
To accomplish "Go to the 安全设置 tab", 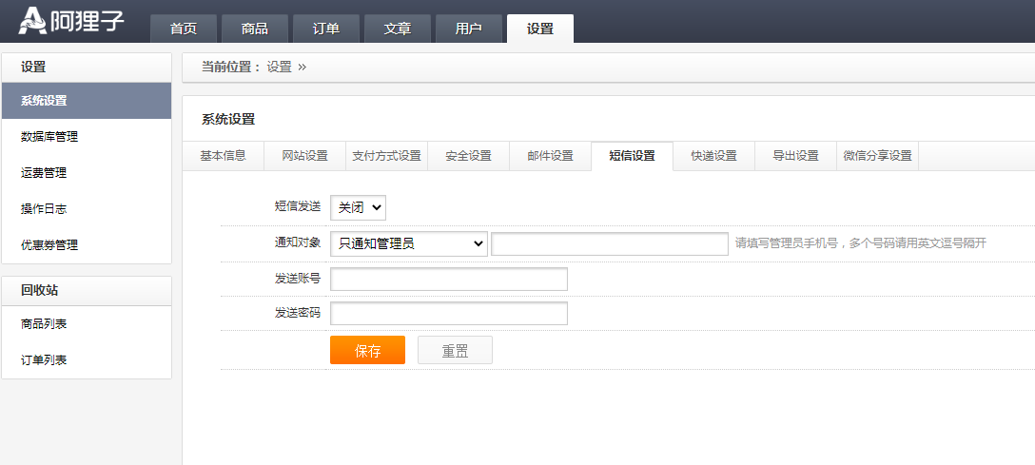I will (x=468, y=156).
